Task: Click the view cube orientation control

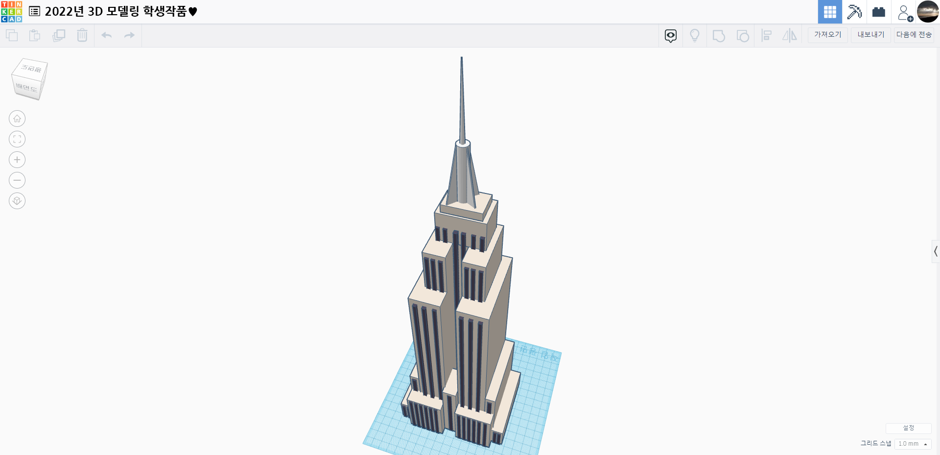Action: click(29, 79)
